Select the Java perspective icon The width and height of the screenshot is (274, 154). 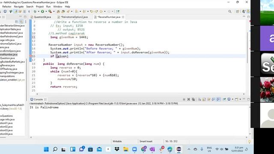[x=244, y=12]
